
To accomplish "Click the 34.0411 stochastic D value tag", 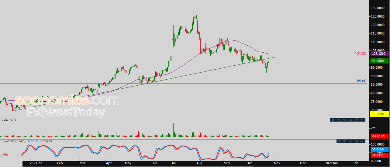I will [379, 156].
